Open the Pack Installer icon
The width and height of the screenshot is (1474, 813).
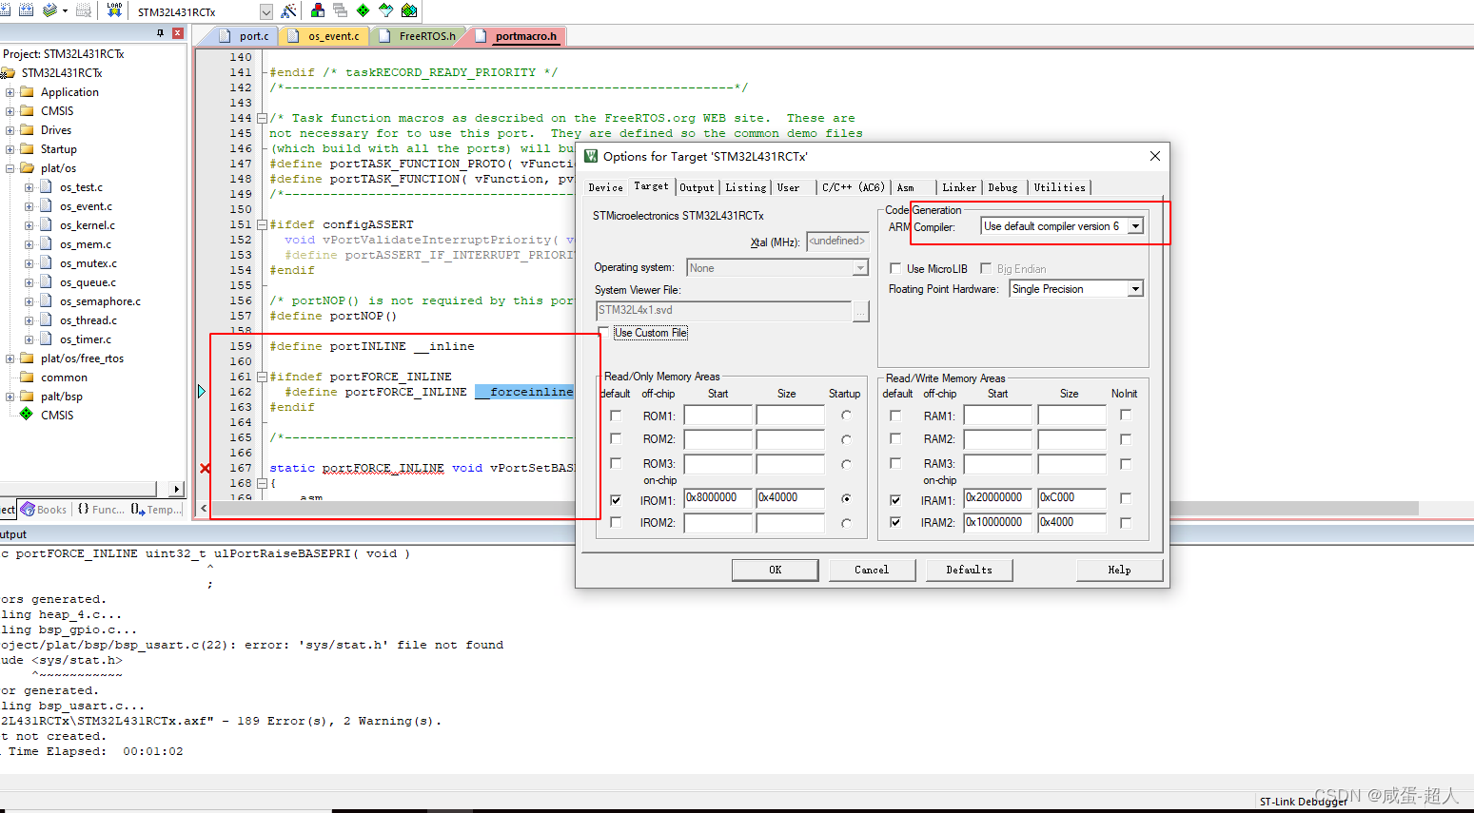409,10
